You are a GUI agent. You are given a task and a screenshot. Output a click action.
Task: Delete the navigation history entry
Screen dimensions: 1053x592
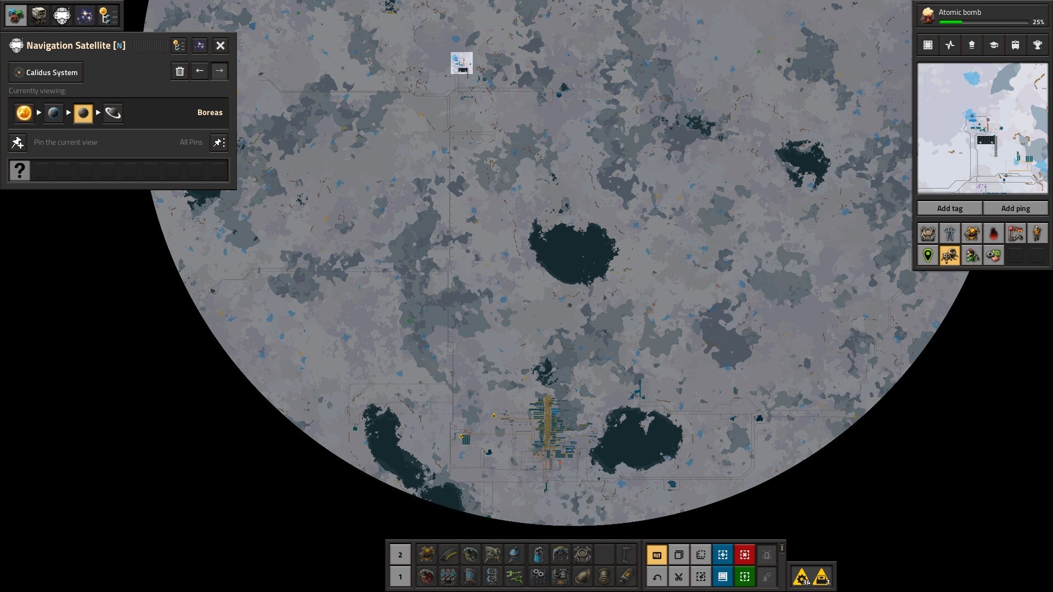click(180, 71)
